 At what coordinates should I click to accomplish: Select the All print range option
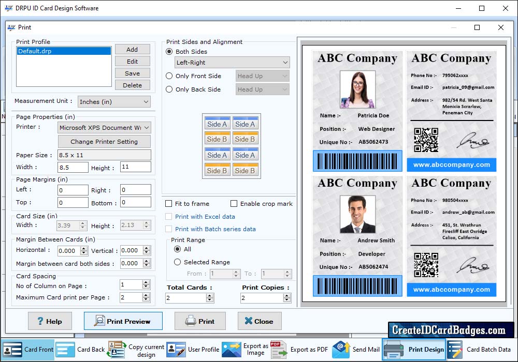coord(177,249)
